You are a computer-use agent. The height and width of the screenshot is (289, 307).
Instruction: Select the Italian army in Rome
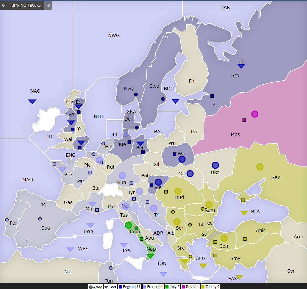(128, 225)
